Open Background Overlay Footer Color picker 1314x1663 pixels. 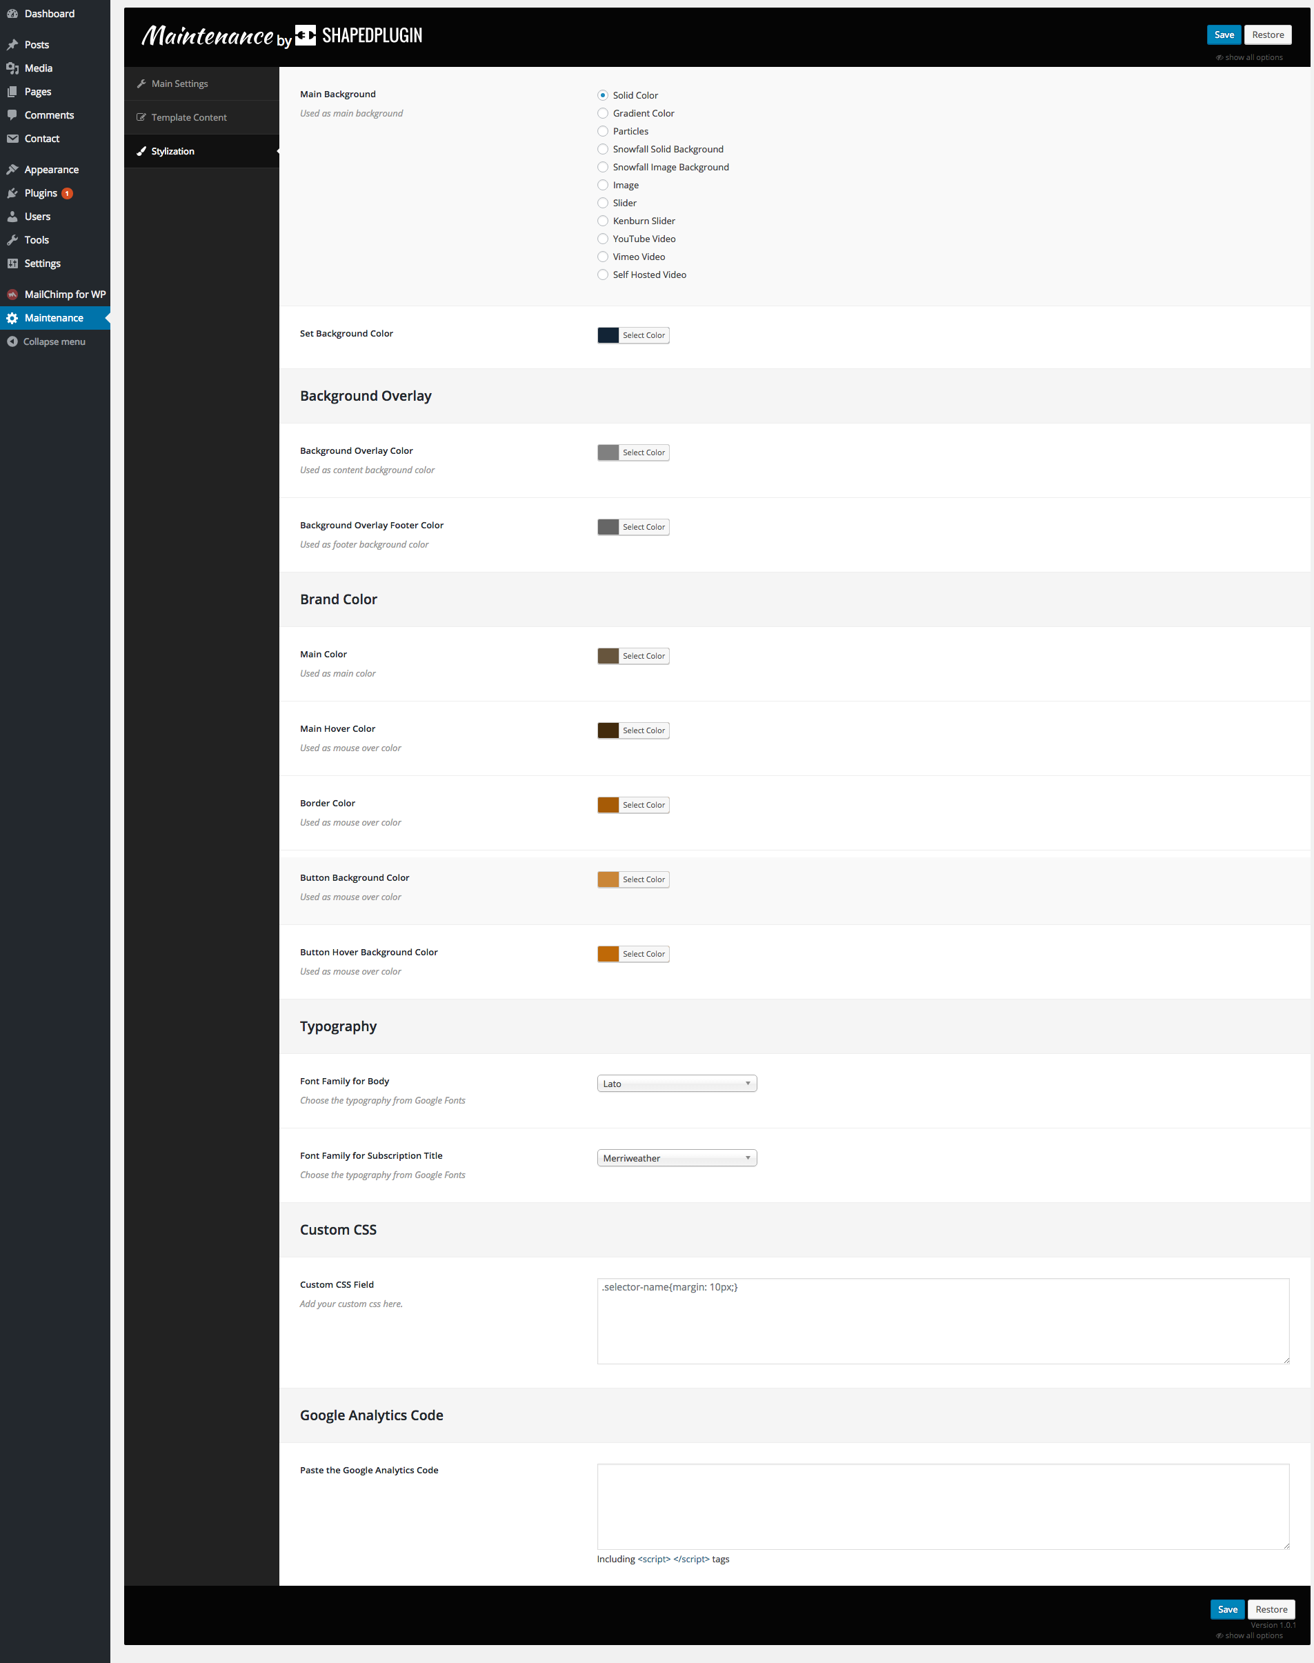pos(634,528)
